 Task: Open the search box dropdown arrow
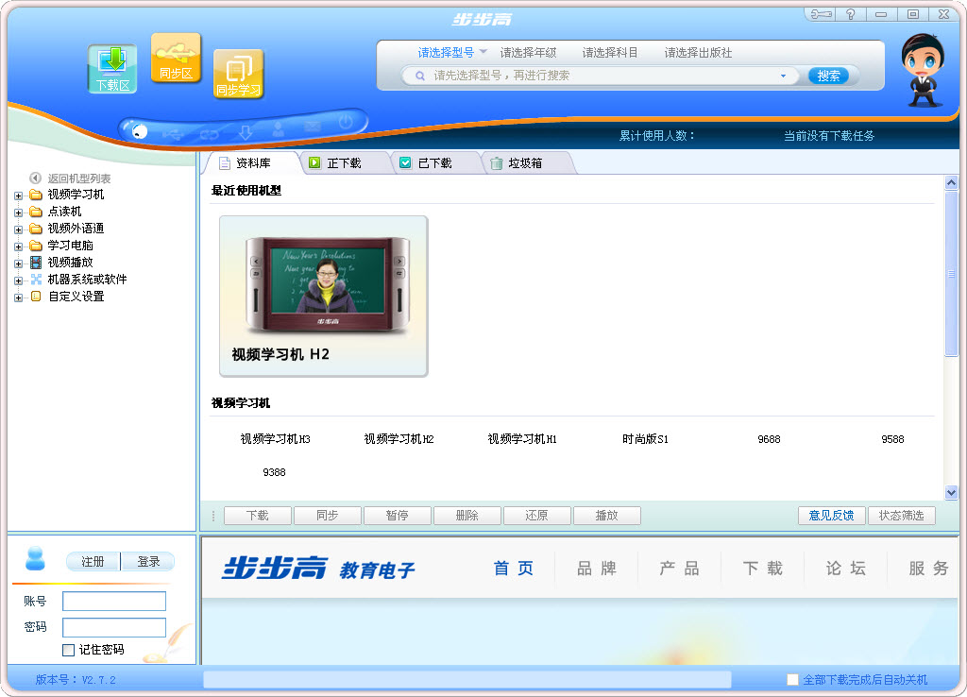pos(783,76)
